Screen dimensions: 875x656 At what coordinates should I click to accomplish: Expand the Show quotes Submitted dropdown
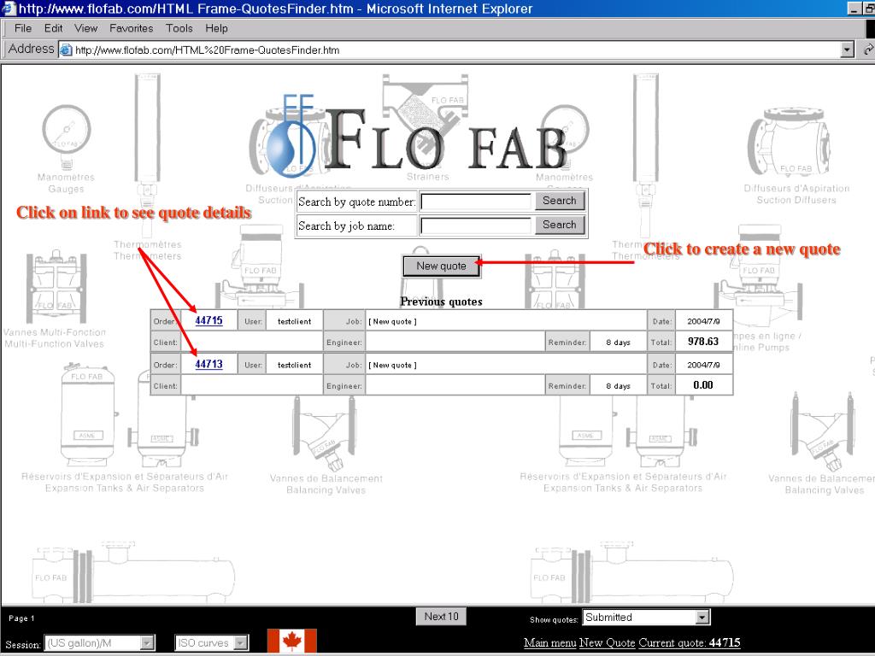(702, 618)
